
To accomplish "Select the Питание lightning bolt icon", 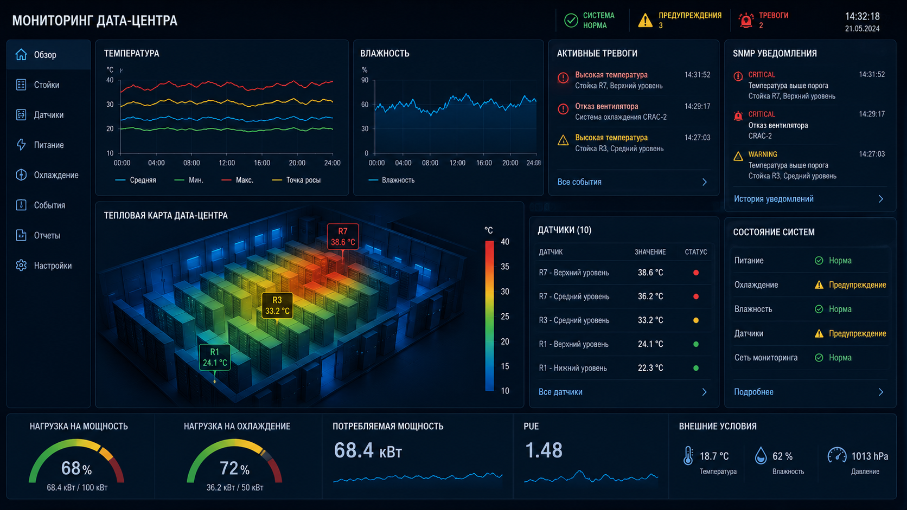I will click(x=21, y=145).
